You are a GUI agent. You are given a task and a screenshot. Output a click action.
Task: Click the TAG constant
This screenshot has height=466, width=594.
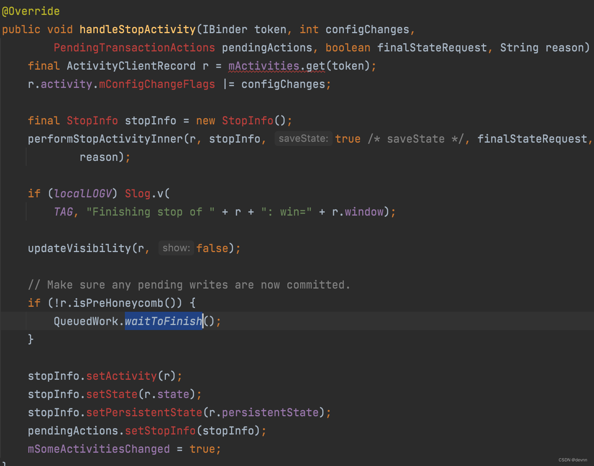(x=63, y=212)
